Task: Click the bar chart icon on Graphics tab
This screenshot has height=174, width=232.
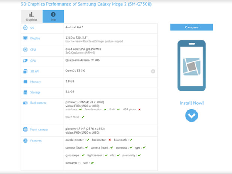Action: tap(31, 15)
